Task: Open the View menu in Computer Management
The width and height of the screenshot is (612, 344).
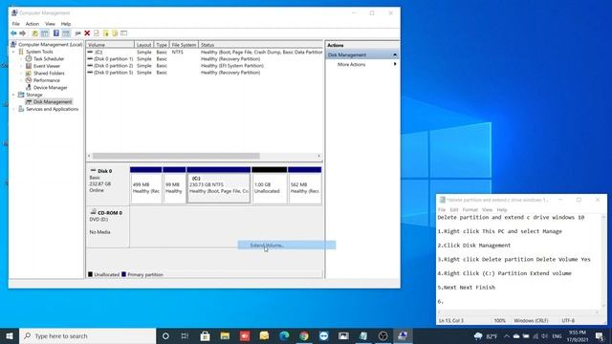Action: [x=50, y=24]
